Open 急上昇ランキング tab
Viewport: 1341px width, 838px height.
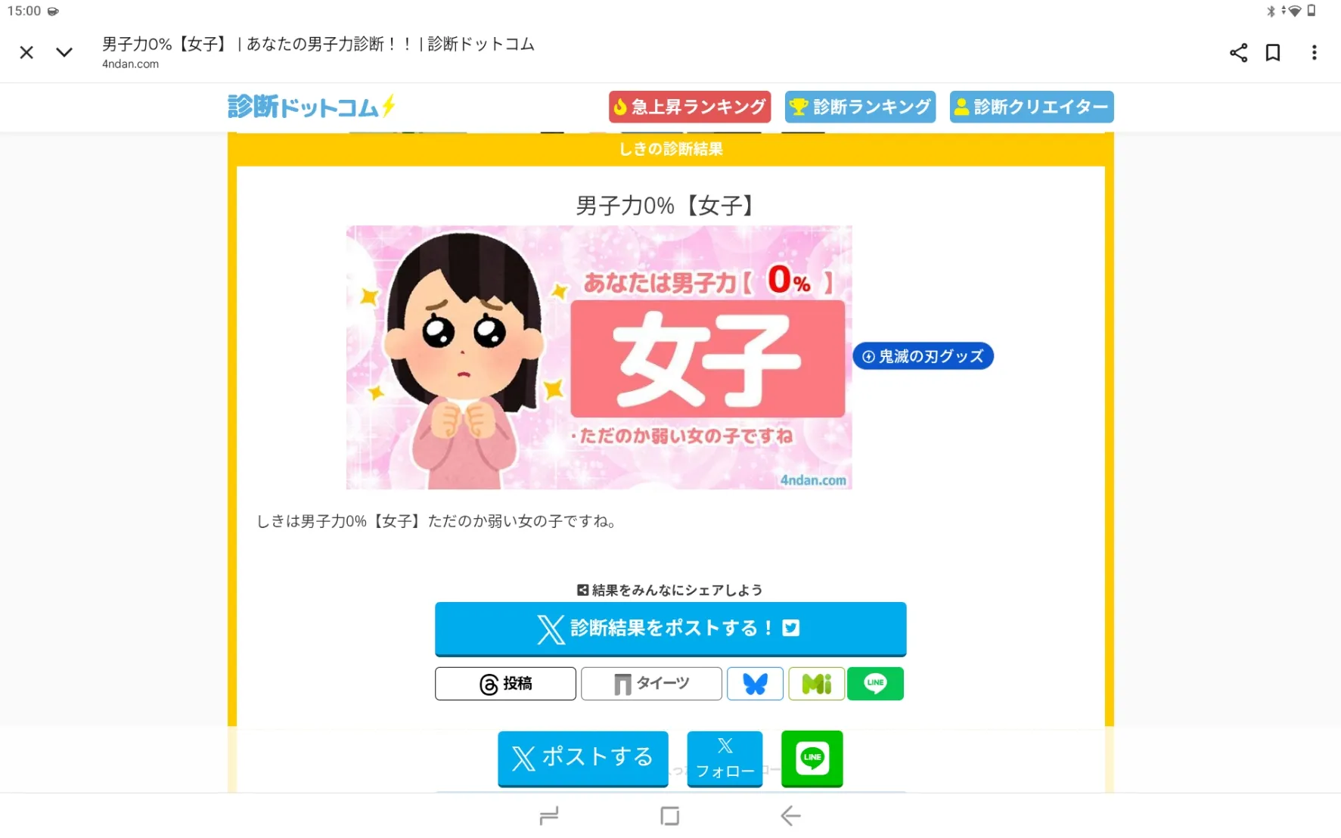pos(690,107)
